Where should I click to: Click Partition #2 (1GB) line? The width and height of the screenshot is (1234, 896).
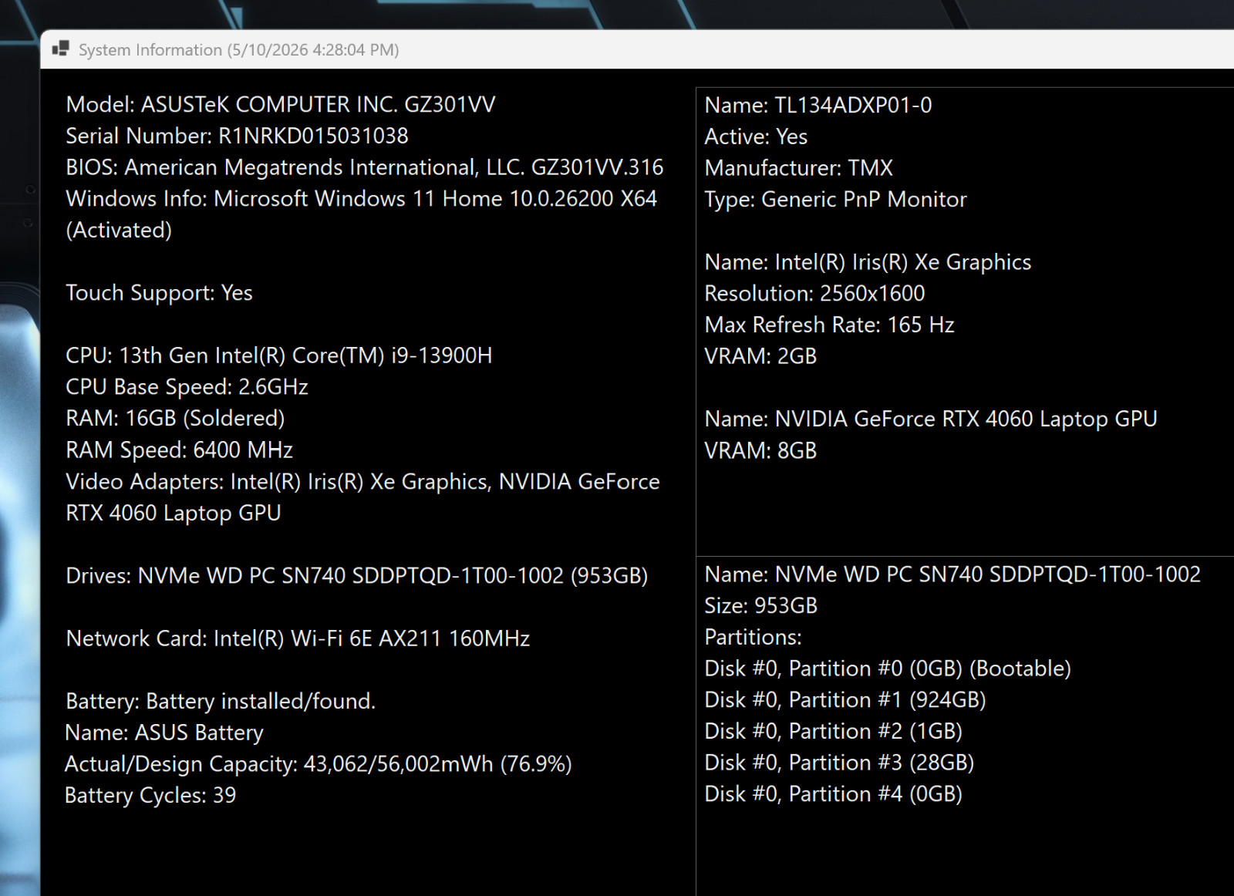(833, 732)
